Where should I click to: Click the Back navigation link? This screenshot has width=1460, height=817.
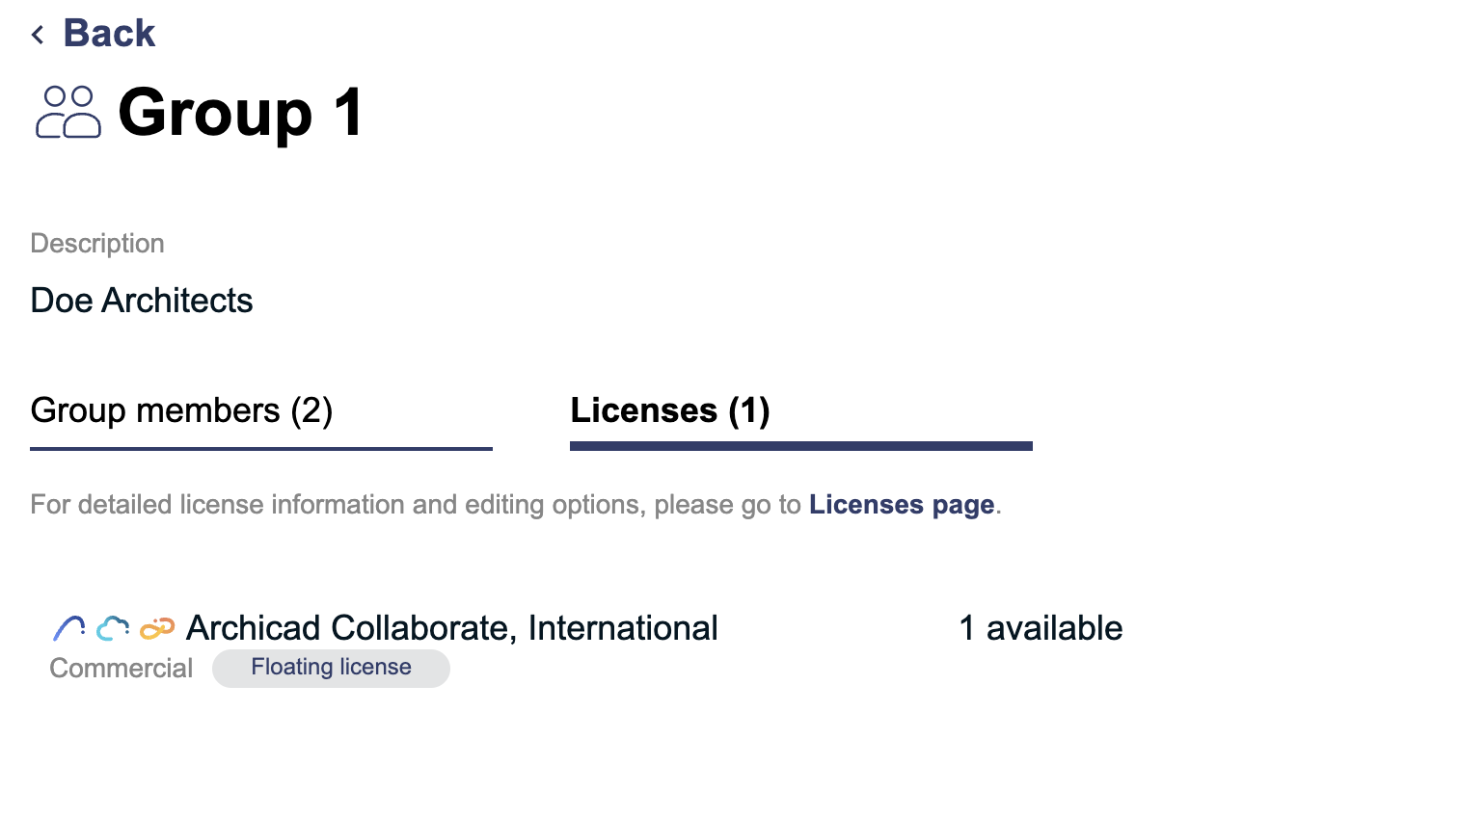(108, 33)
